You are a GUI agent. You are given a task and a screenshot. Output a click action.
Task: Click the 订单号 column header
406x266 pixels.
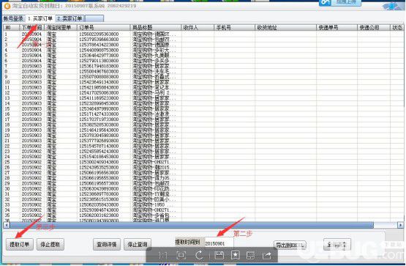click(103, 28)
